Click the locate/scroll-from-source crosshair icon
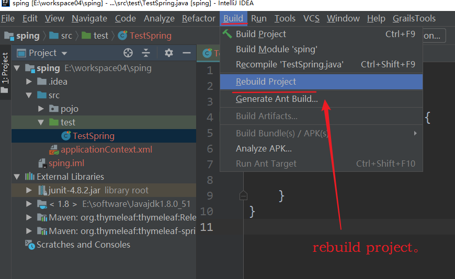 coord(128,53)
